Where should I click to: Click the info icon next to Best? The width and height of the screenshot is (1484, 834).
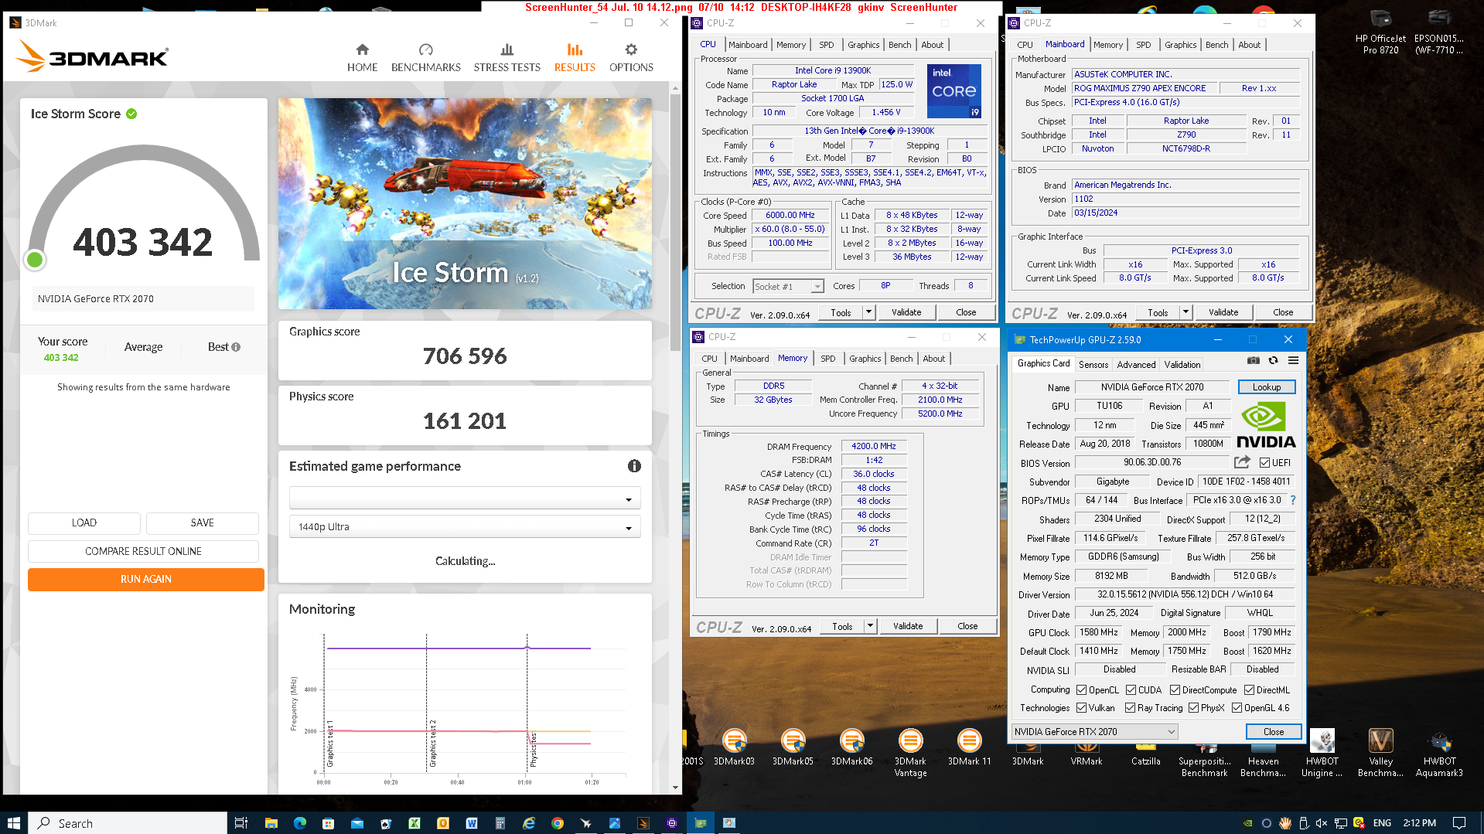pyautogui.click(x=236, y=347)
